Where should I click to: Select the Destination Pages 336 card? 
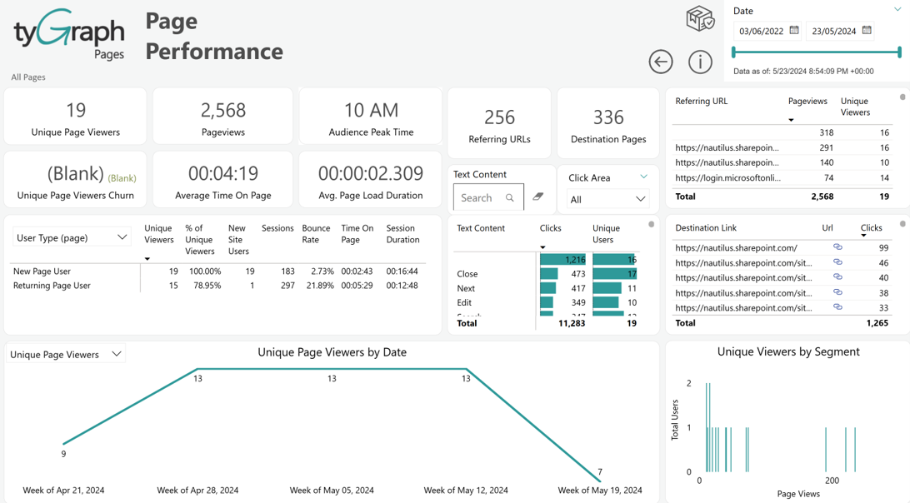tap(608, 123)
